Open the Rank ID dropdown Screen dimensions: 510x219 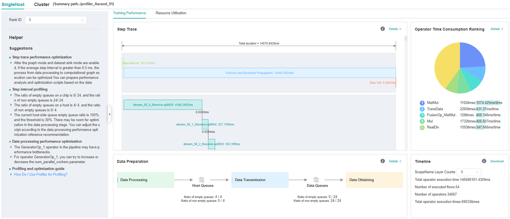click(56, 20)
